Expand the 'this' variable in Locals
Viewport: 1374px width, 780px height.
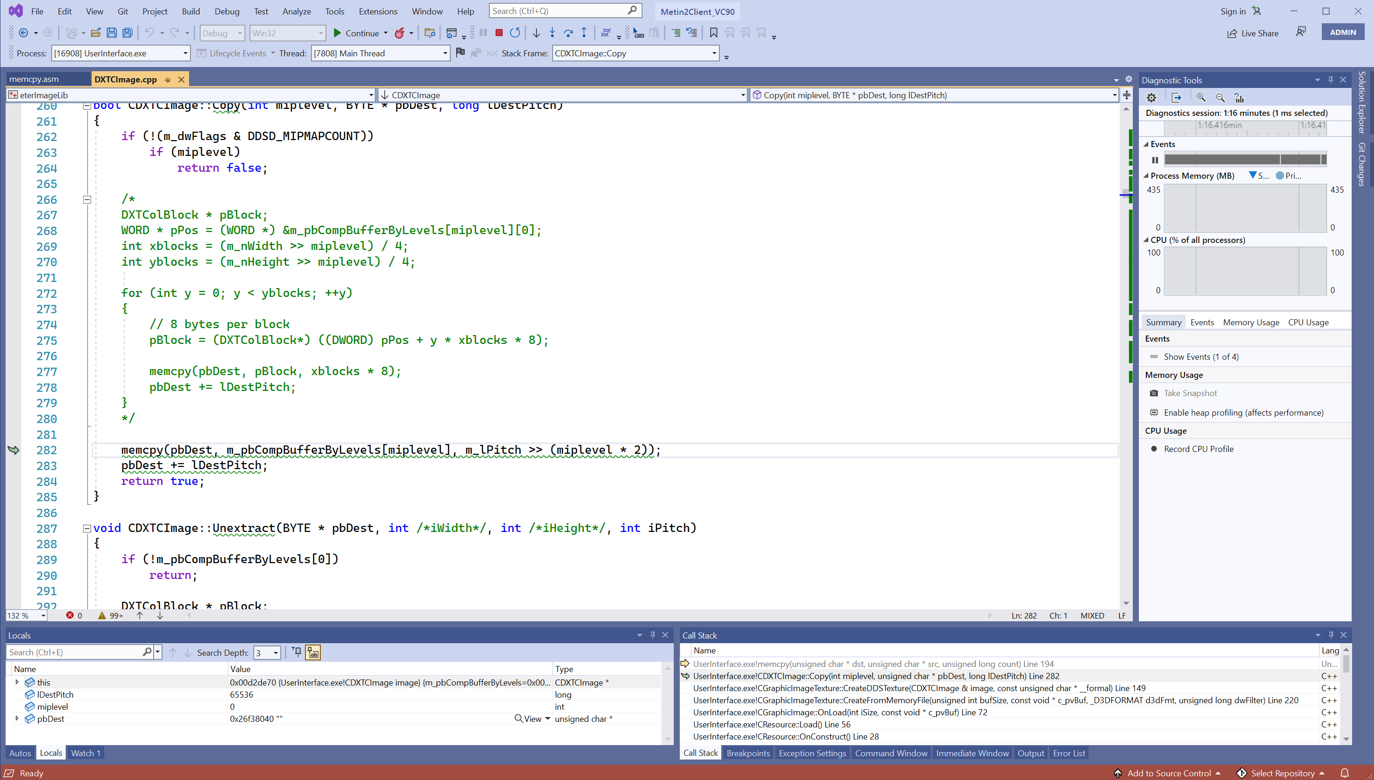(x=17, y=682)
